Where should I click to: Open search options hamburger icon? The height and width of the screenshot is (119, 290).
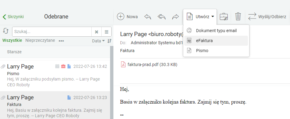point(106,32)
